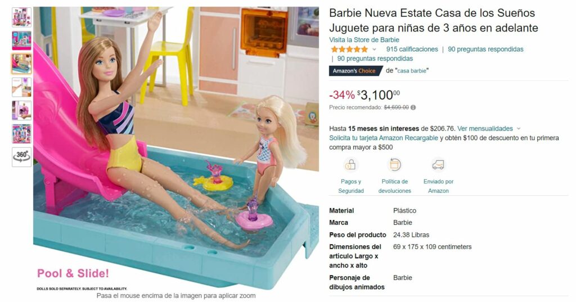Open the Ver mensualidades link
The height and width of the screenshot is (302, 576).
point(485,129)
